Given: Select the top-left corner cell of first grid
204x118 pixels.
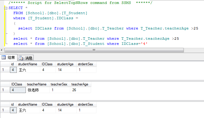Looking at the screenshot, I should [x=5, y=64].
